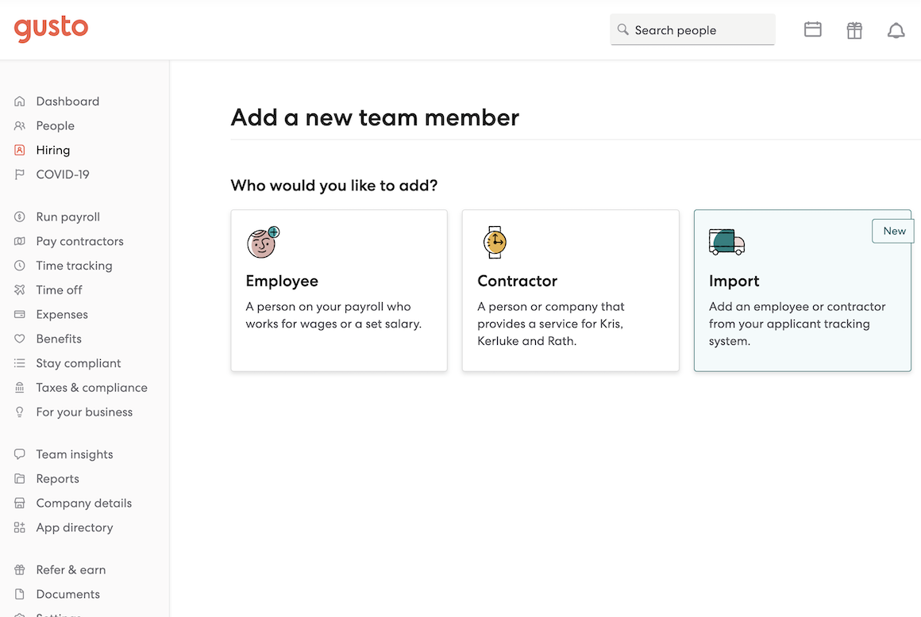The height and width of the screenshot is (617, 921).
Task: Choose the Contractor card heading
Action: (518, 281)
